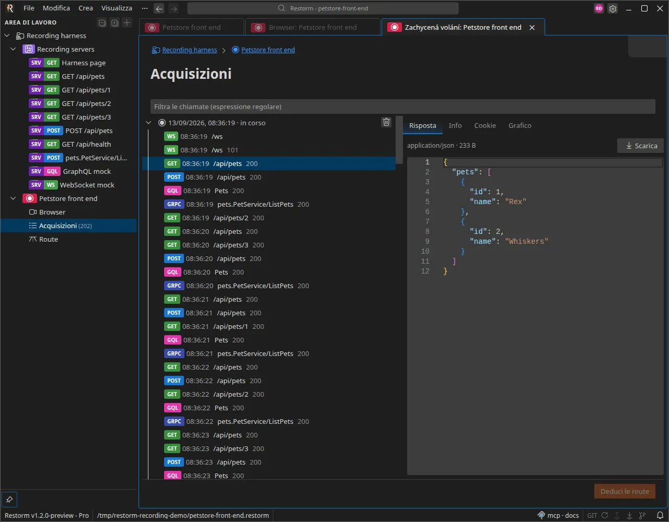Select the GQL 08:36:21 Pets 200 call

269,340
